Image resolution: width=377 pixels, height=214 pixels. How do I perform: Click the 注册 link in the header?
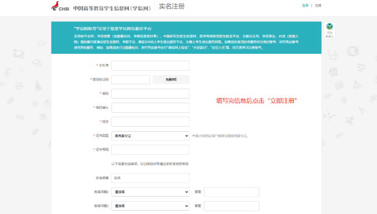tap(318, 6)
